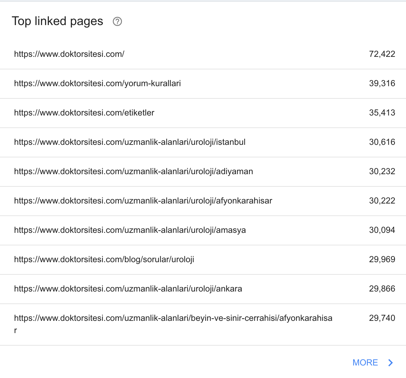
Task: Click the 35,413 link count
Action: (x=382, y=113)
